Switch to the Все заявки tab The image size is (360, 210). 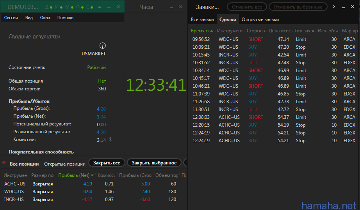(202, 19)
